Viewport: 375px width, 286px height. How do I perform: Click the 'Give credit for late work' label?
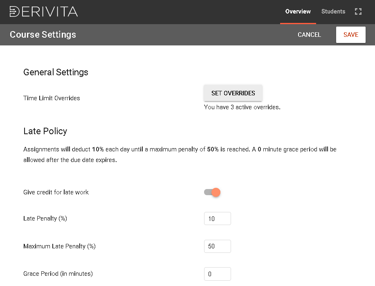click(56, 192)
